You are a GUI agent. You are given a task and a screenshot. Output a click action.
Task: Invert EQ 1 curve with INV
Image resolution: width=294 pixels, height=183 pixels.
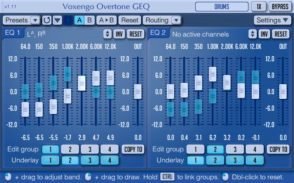pos(119,34)
